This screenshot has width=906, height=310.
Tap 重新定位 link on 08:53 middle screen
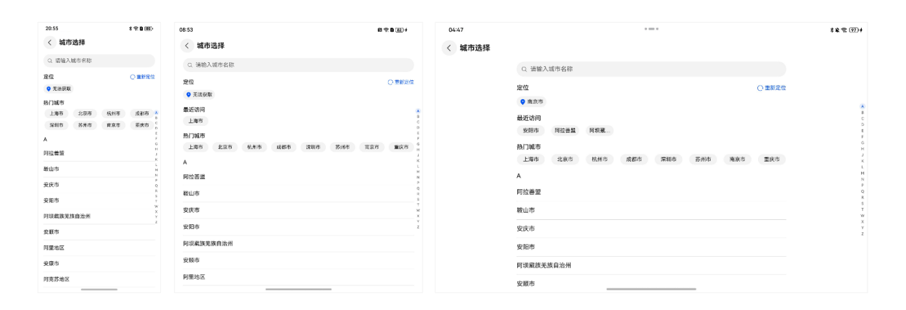click(404, 82)
